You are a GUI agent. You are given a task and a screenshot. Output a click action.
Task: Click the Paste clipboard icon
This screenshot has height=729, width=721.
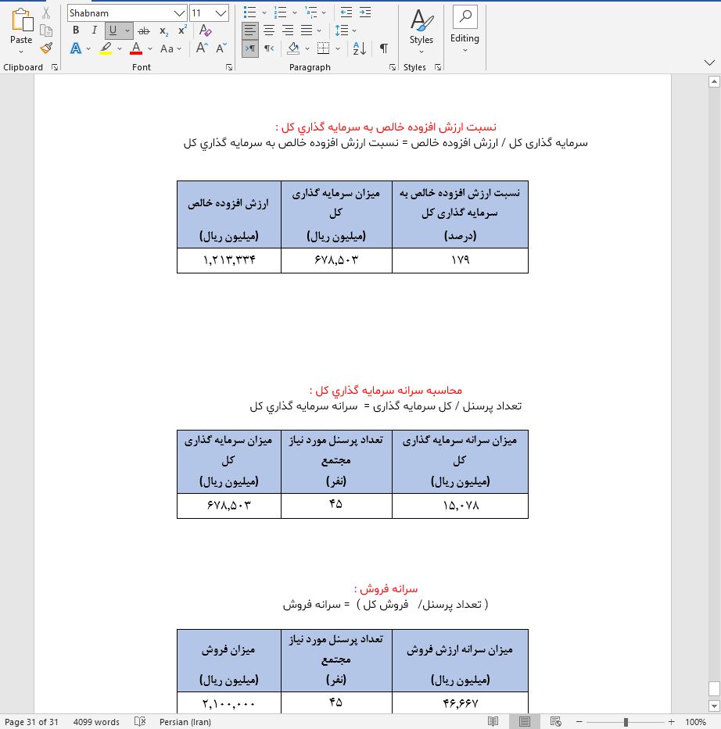coord(21,20)
